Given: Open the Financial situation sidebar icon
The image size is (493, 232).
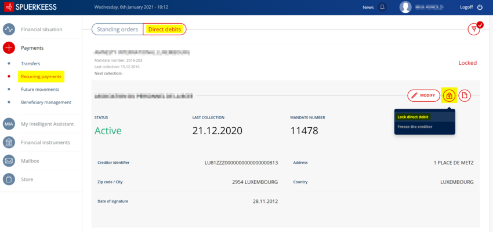Looking at the screenshot, I should tap(9, 30).
